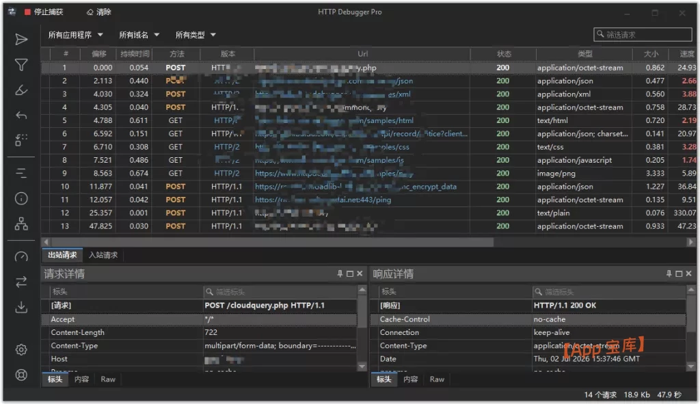700x404 pixels.
Task: Click the 'POST /cloudquery.php HTTP/1.1' value
Action: tap(265, 306)
